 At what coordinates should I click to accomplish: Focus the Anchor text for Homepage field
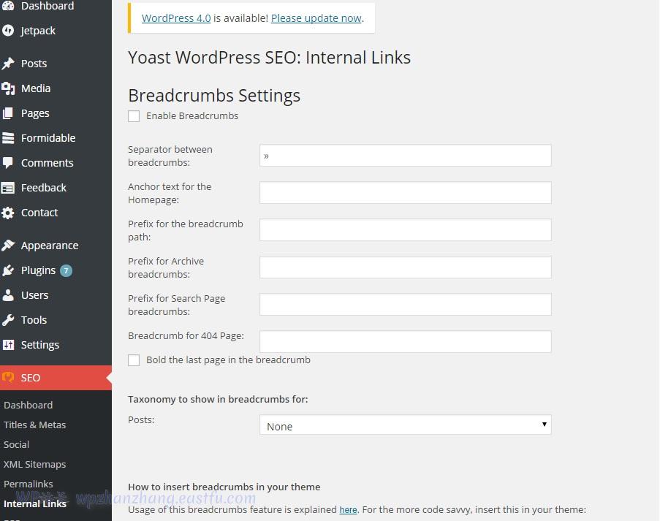[405, 193]
